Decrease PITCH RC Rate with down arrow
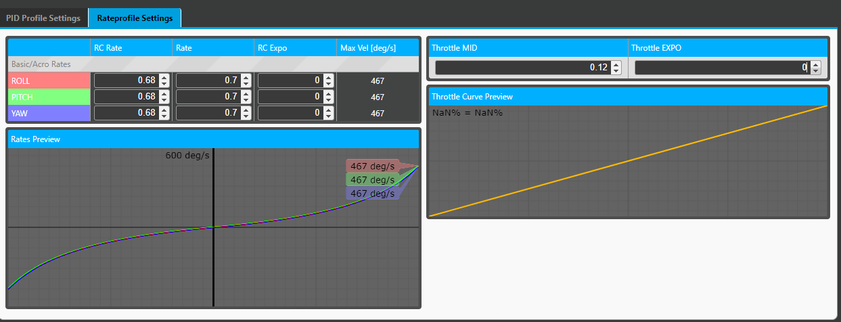The width and height of the screenshot is (841, 322). [164, 100]
